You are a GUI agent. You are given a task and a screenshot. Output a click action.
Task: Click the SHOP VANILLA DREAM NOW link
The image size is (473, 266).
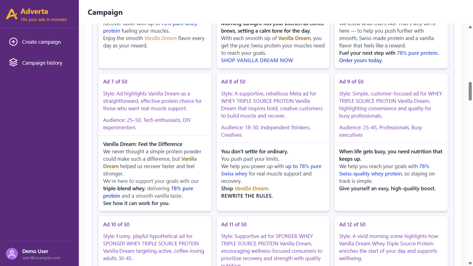[x=257, y=60]
